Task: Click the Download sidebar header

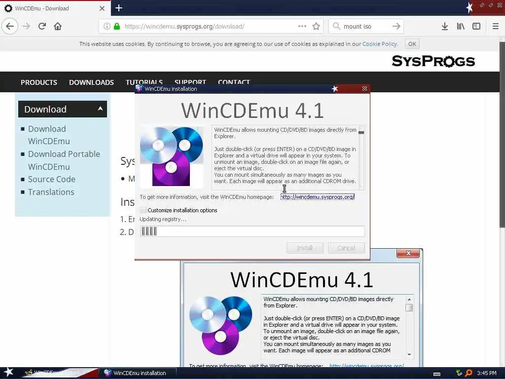Action: tap(63, 109)
